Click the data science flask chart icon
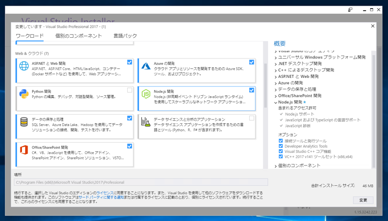 (x=146, y=122)
